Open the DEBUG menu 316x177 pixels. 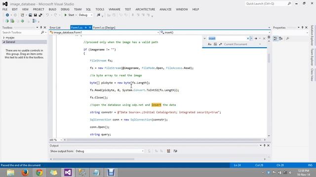point(65,9)
